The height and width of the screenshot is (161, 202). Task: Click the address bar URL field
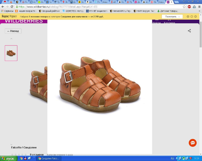[x=100, y=7]
